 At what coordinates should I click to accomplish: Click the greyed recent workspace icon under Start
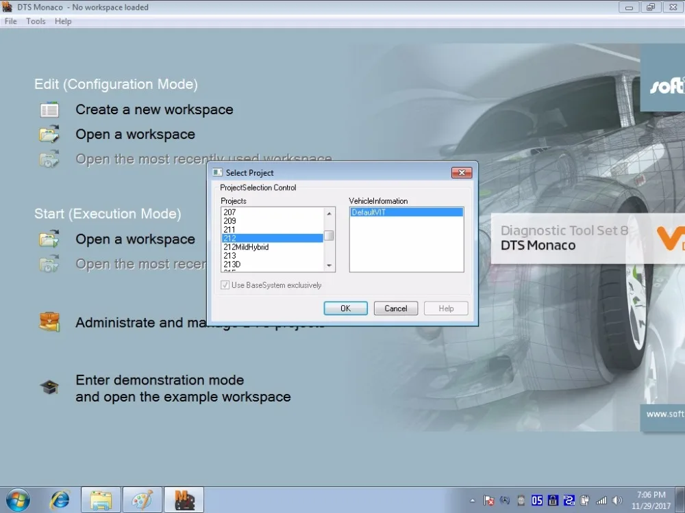pos(49,264)
